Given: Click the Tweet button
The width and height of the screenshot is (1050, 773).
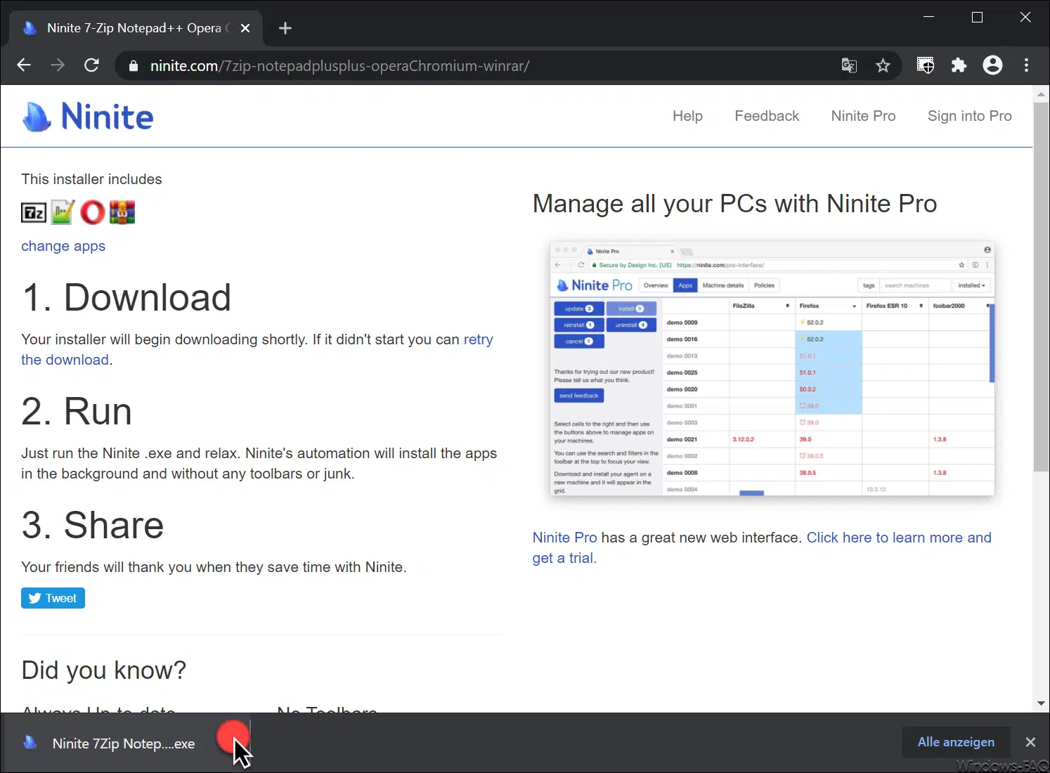Looking at the screenshot, I should click(x=53, y=598).
